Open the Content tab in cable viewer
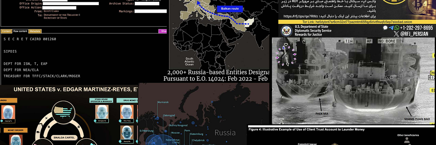This screenshot has width=436, height=145. pos(6,31)
